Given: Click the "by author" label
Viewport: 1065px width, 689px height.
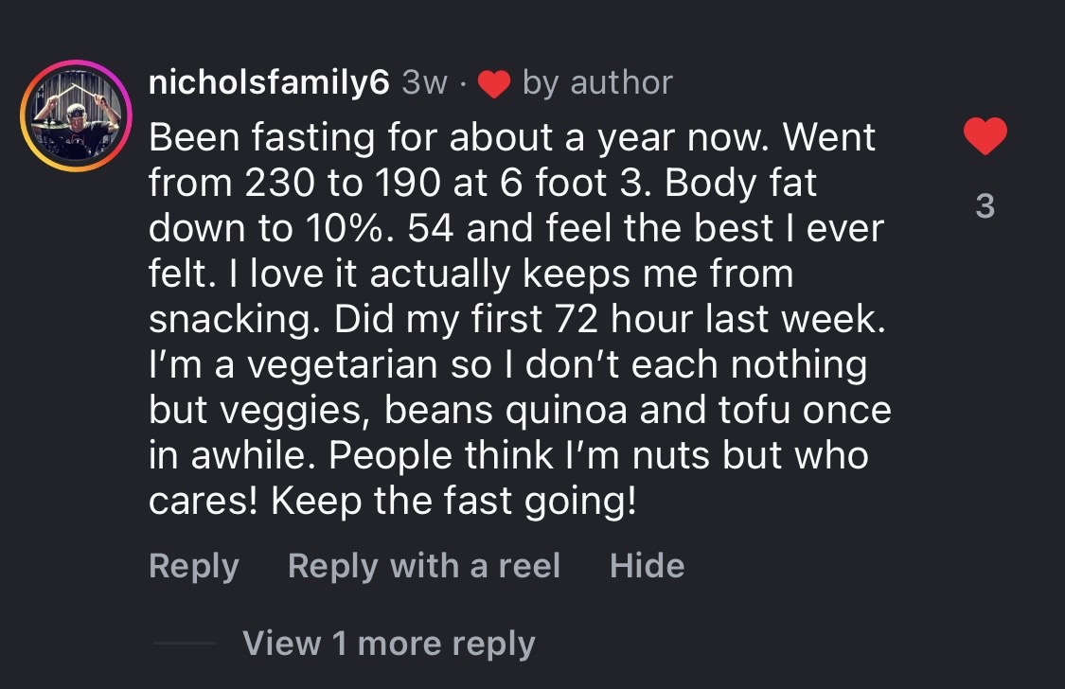Looking at the screenshot, I should click(x=597, y=83).
